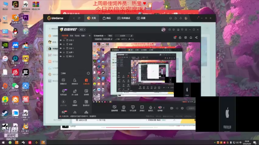Expand the microphone options arrow
This screenshot has height=145, width=259.
click(154, 108)
